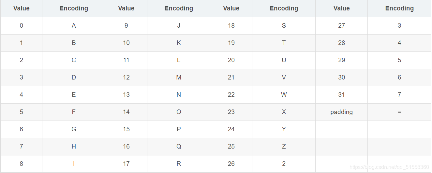Select the cell showing value 16

point(126,147)
